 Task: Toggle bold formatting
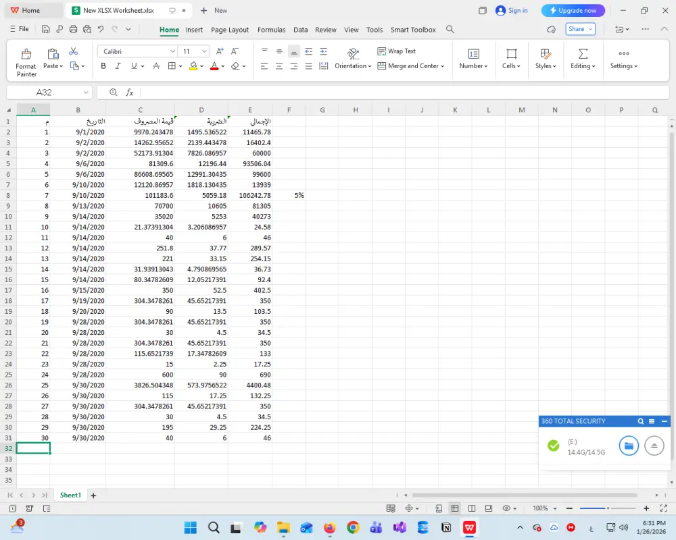[103, 66]
